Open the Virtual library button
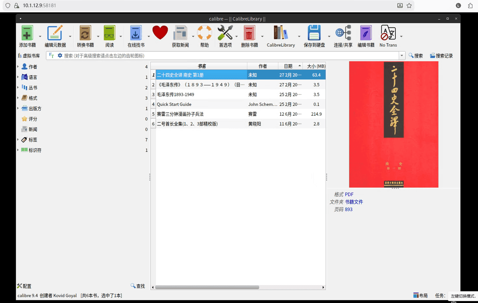Viewport: 478px width, 303px height. 29,56
